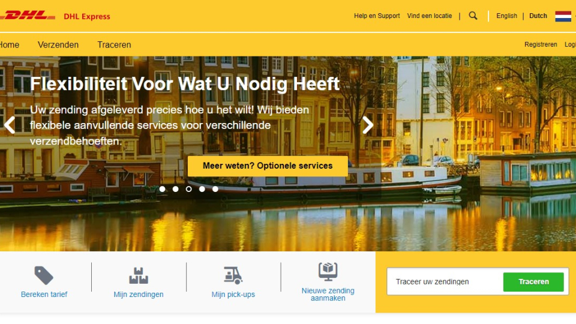The height and width of the screenshot is (324, 576).
Task: Focus the Traceer uw zendingen input field
Action: (445, 282)
